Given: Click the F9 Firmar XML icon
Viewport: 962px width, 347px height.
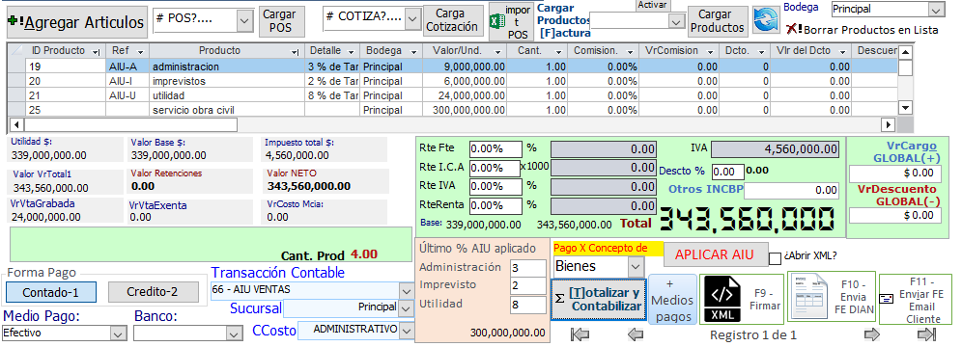Looking at the screenshot, I should (x=721, y=298).
